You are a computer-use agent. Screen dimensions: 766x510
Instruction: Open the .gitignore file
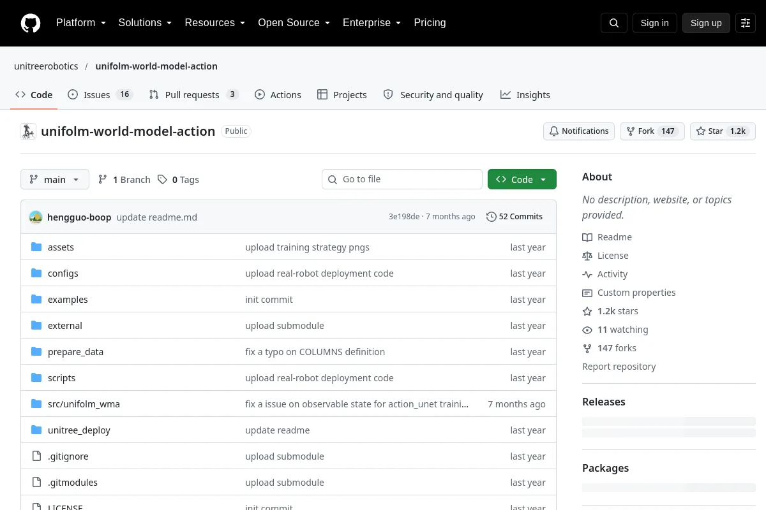[x=68, y=456]
